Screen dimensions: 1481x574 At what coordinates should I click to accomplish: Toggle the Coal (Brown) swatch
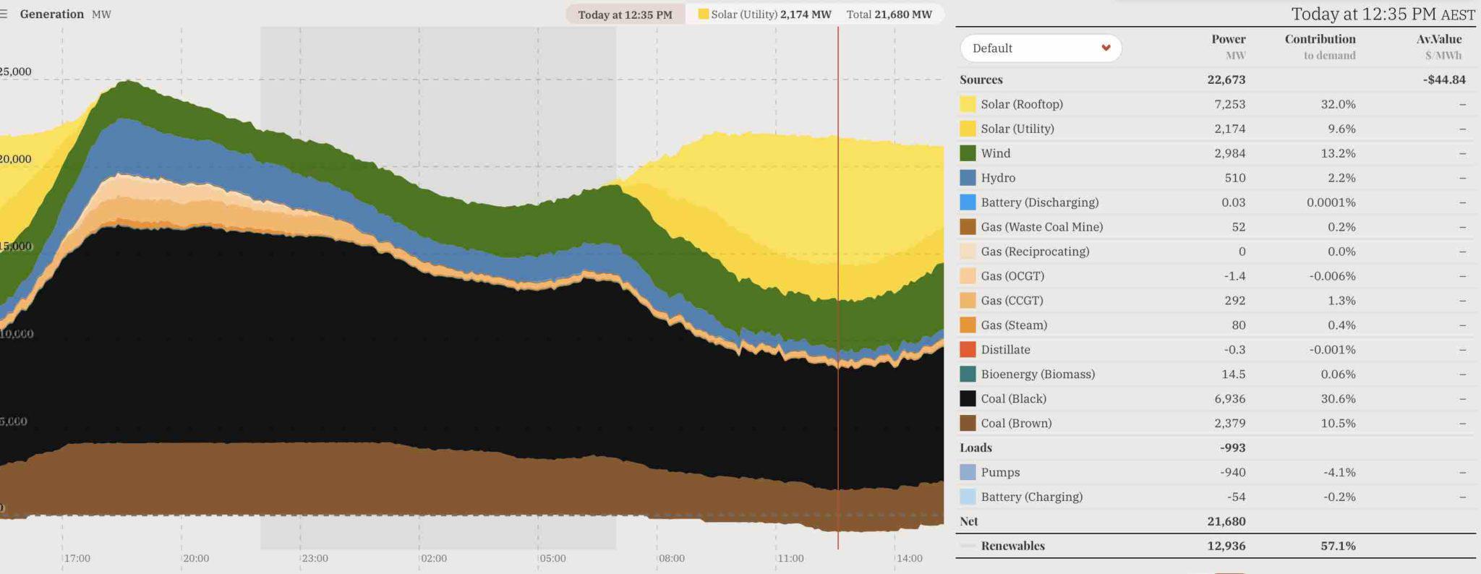pos(968,424)
